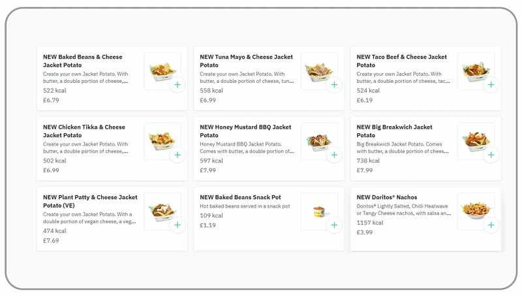The height and width of the screenshot is (297, 522).
Task: Click the £7.69 Plant Patty price
Action: [51, 240]
